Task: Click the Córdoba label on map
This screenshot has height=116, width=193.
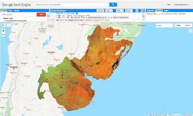Action: coord(51,52)
